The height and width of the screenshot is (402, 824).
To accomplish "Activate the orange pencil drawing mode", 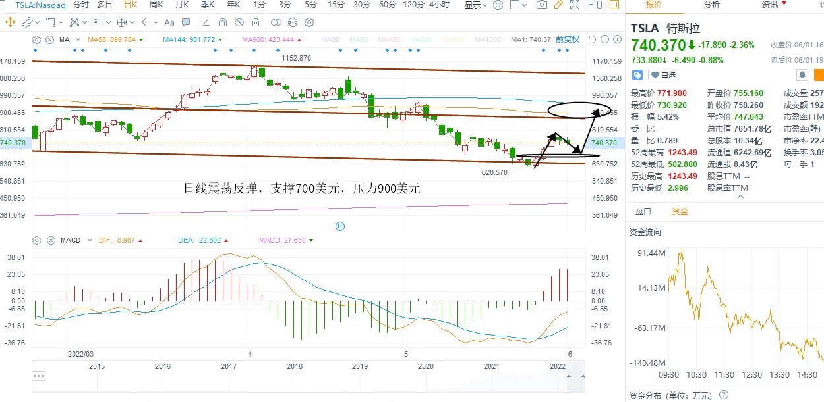I will click(x=558, y=5).
